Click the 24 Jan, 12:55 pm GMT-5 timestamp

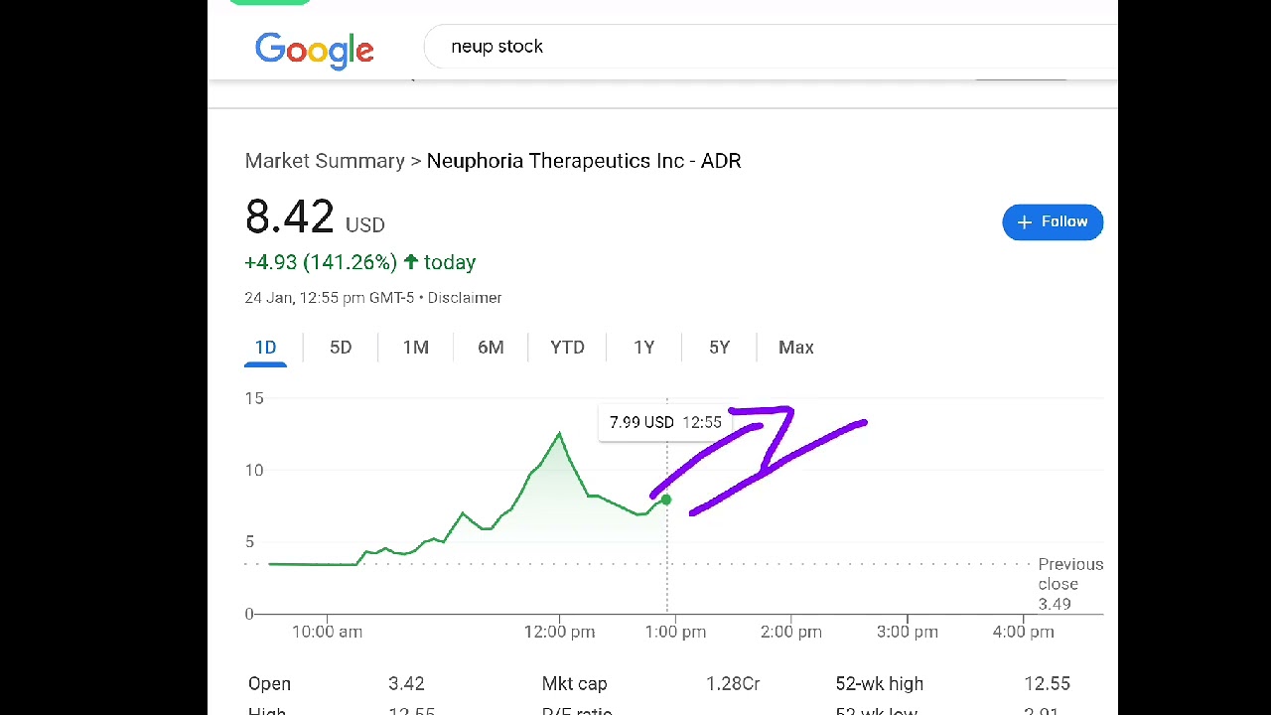[330, 298]
